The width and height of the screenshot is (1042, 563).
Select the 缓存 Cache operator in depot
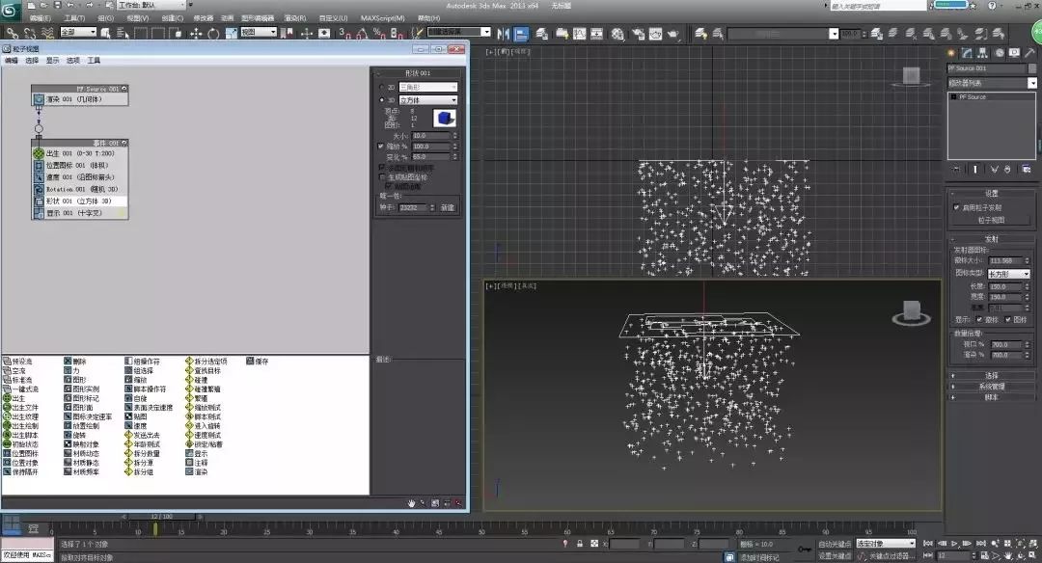click(x=258, y=362)
